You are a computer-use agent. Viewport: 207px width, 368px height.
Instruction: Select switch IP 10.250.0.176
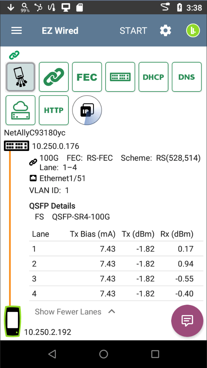56,146
